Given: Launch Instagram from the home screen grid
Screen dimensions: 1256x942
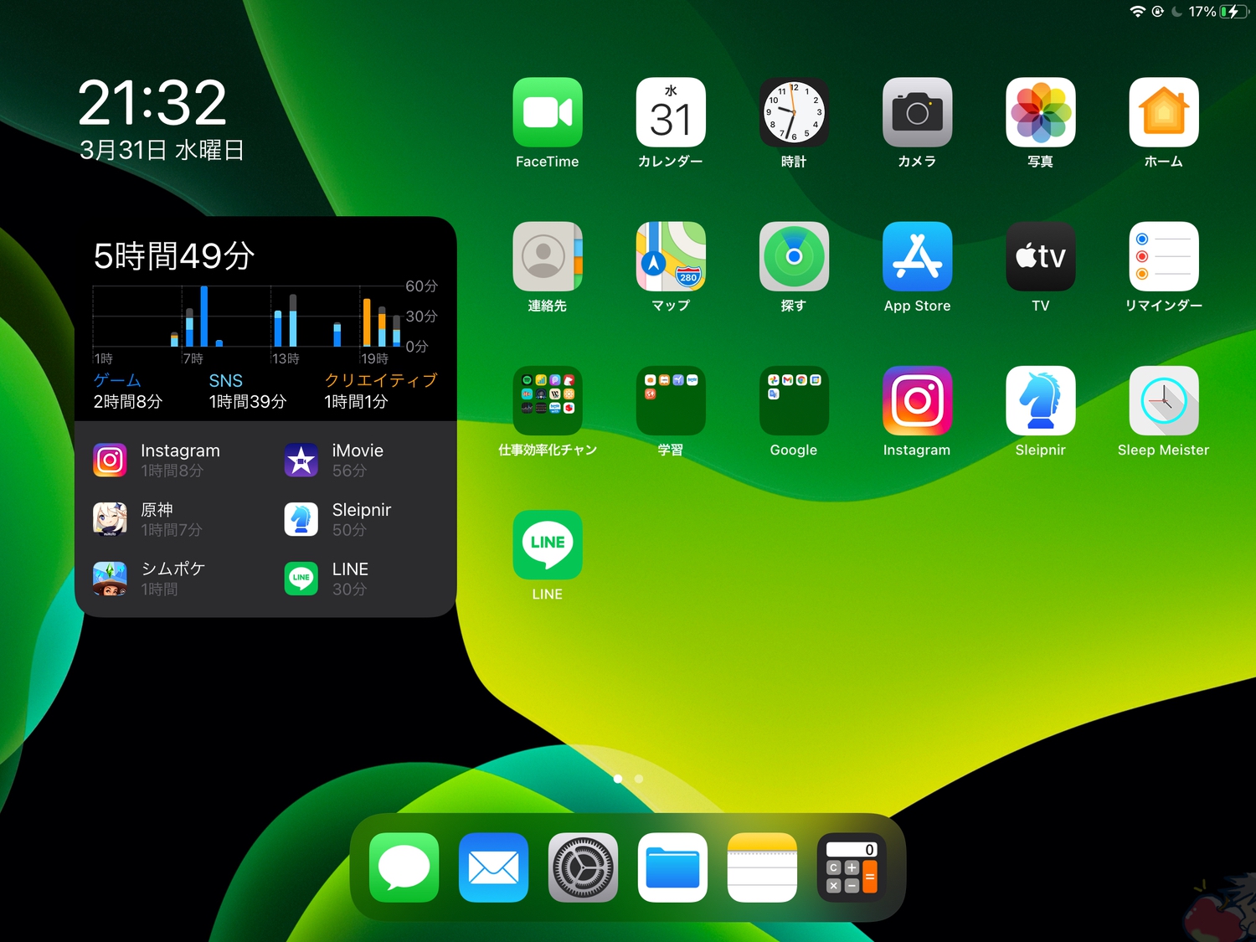Looking at the screenshot, I should tap(917, 400).
